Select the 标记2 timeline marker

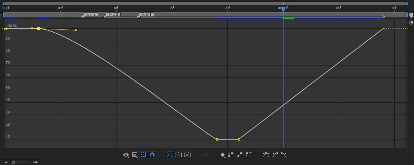[x=113, y=14]
